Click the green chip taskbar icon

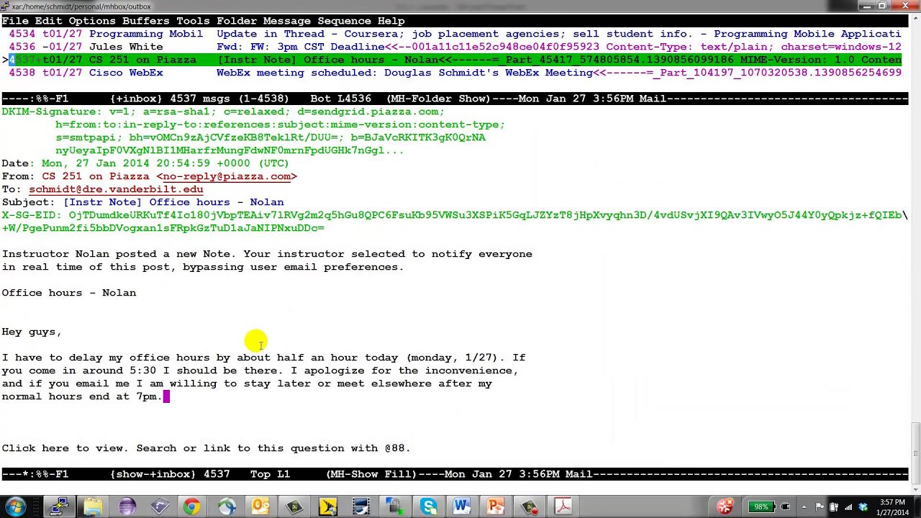pos(294,506)
